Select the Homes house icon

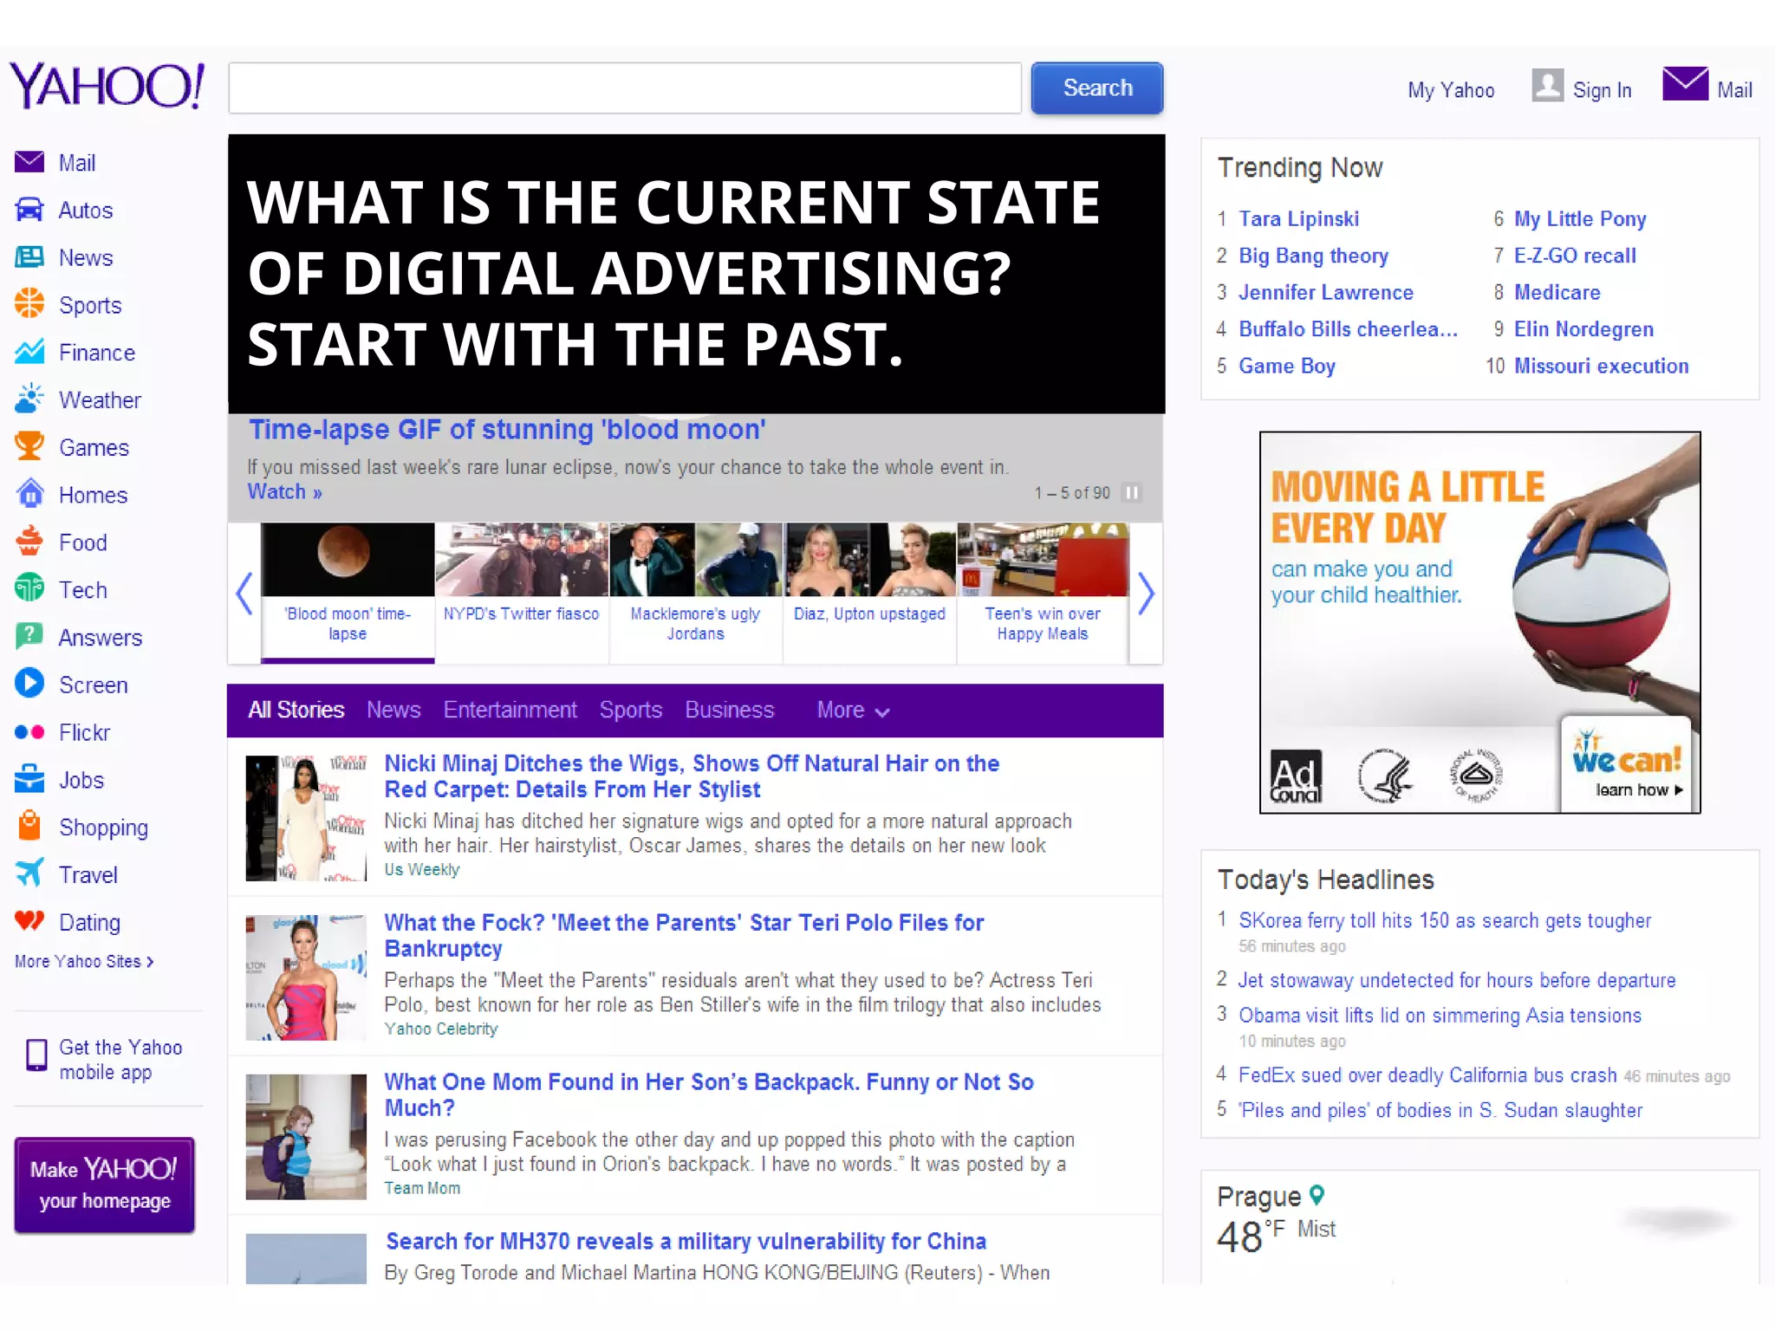[29, 494]
